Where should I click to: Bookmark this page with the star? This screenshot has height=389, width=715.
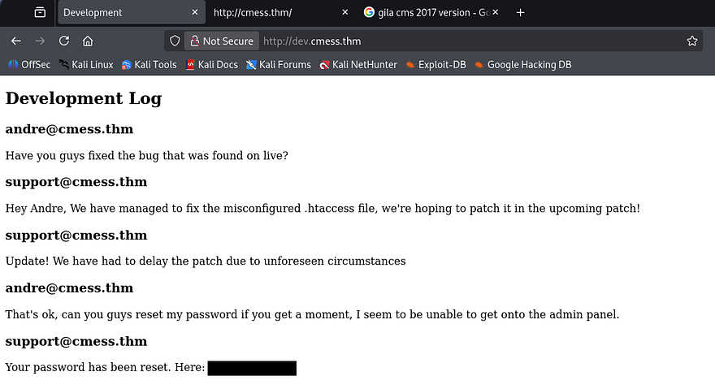692,41
